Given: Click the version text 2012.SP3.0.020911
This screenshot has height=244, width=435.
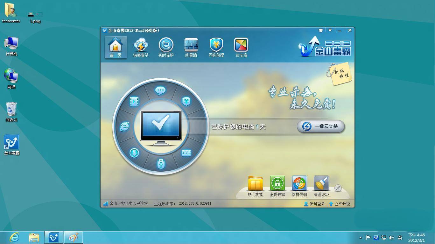Looking at the screenshot, I should click(x=195, y=203).
